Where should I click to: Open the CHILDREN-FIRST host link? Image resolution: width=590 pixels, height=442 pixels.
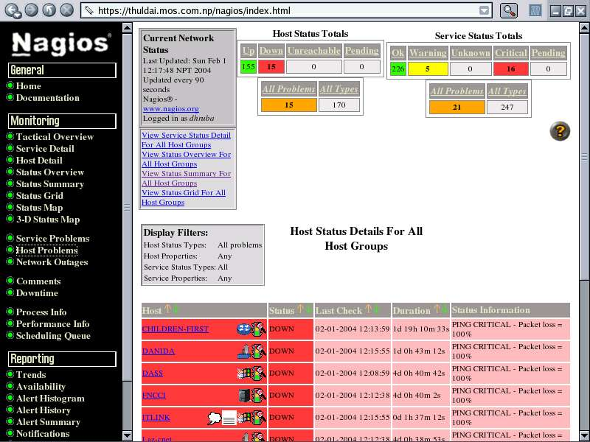pos(175,329)
